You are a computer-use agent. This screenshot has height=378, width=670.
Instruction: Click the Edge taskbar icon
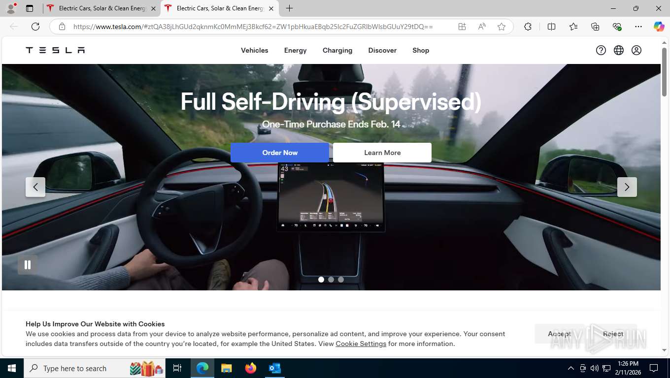pyautogui.click(x=202, y=368)
